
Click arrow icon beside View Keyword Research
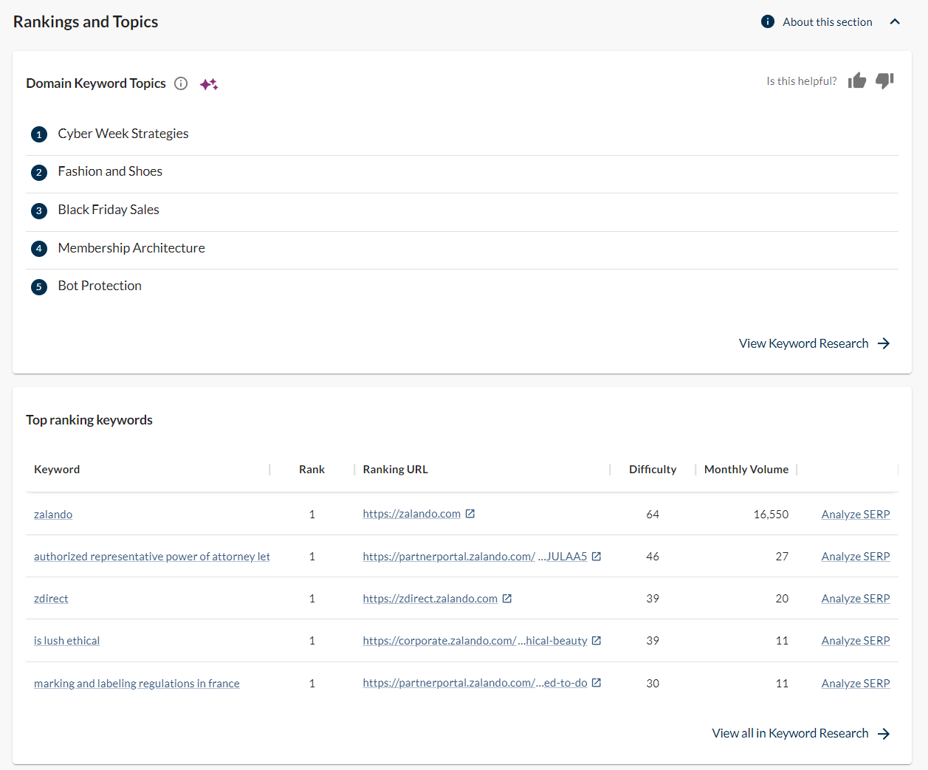(884, 343)
